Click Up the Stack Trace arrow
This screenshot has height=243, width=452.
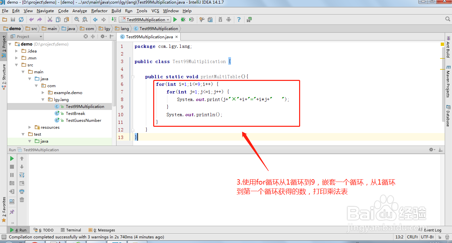tap(22, 158)
